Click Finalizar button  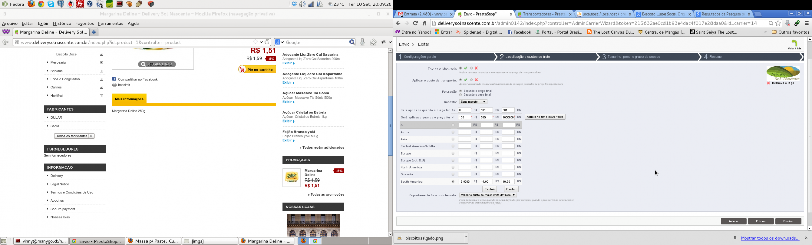pyautogui.click(x=788, y=221)
